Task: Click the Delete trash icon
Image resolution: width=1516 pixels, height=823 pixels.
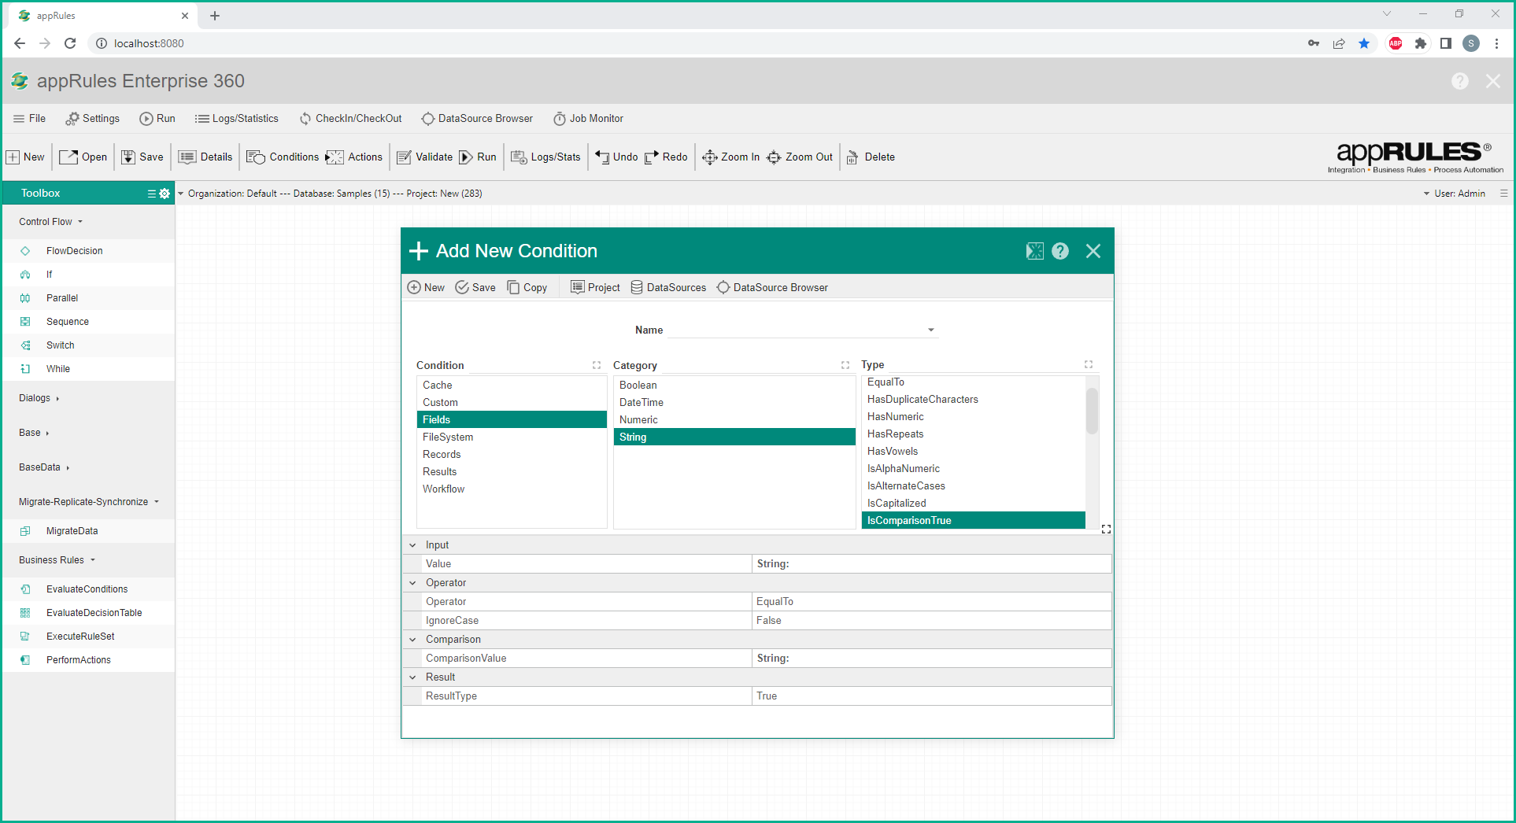Action: click(852, 157)
